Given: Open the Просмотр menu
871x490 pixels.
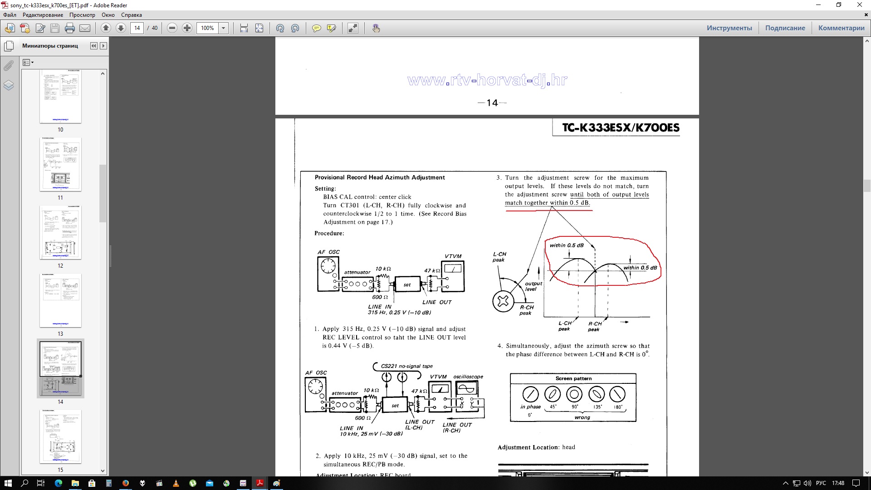Looking at the screenshot, I should click(x=82, y=15).
